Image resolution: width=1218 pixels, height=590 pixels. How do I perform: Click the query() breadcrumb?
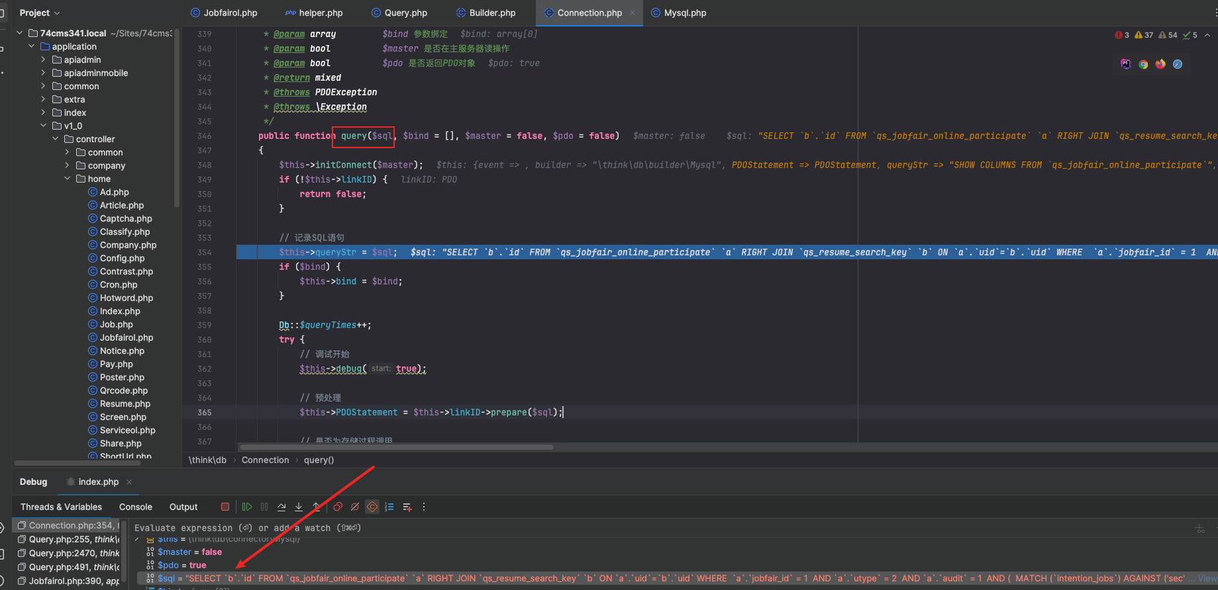pos(319,460)
